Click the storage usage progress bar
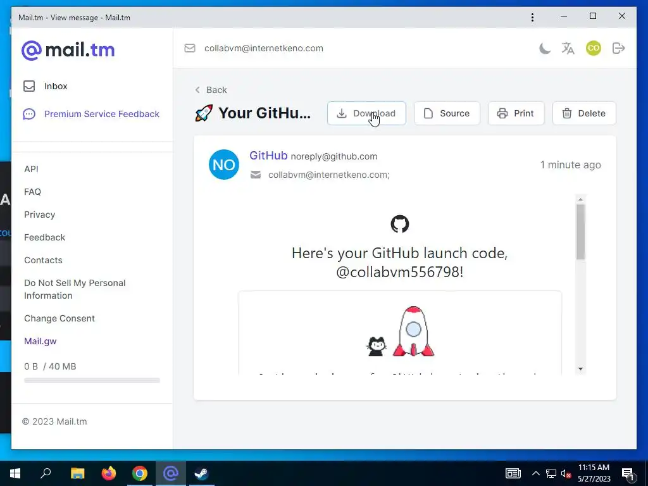The width and height of the screenshot is (648, 486). pyautogui.click(x=92, y=380)
